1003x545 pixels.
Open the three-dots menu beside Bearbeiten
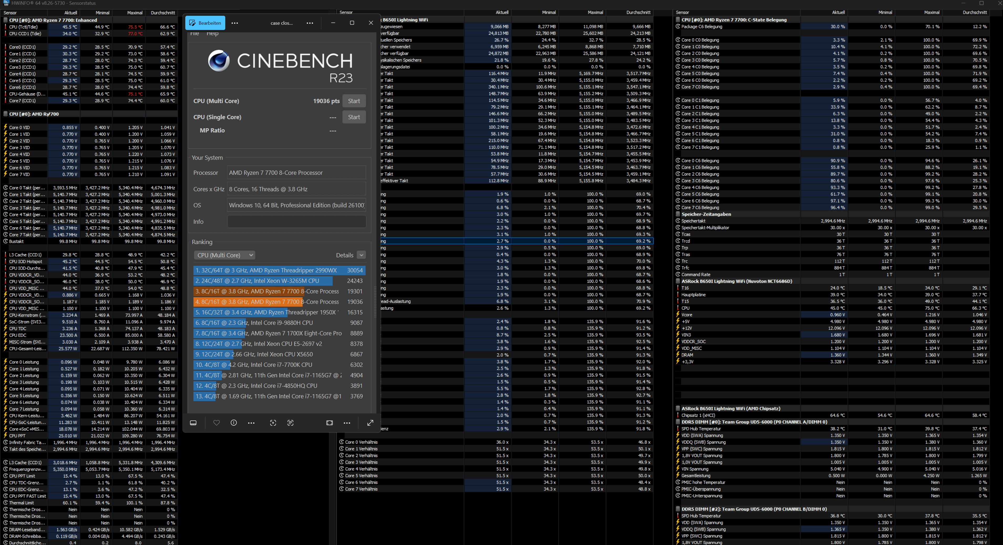click(x=234, y=23)
